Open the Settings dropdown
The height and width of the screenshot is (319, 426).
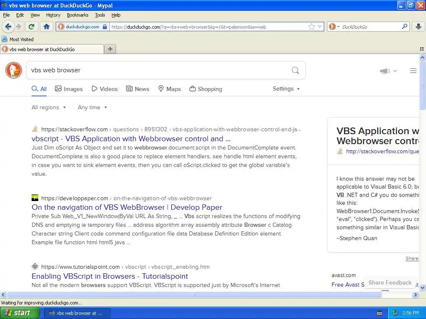pos(286,89)
